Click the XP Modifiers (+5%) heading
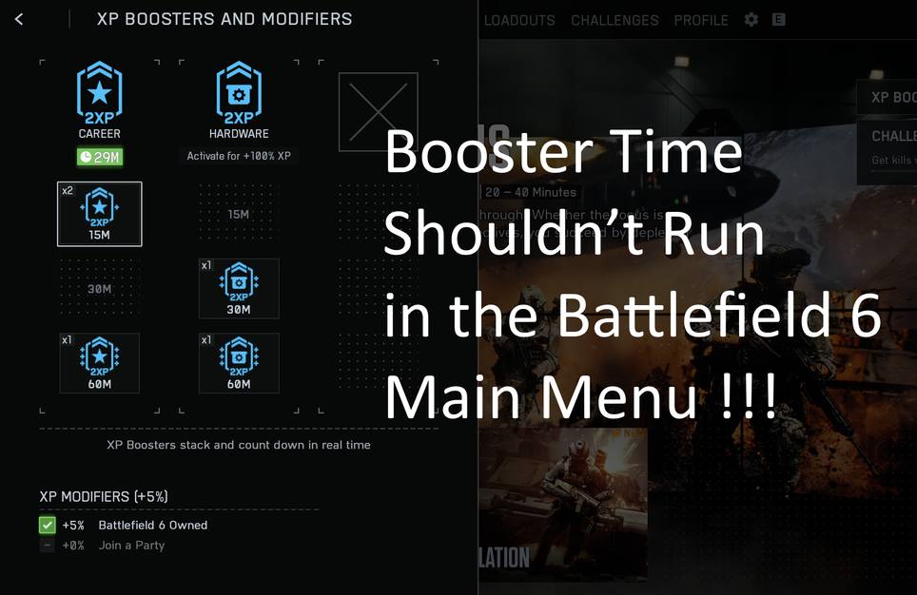Image resolution: width=917 pixels, height=595 pixels. (104, 497)
